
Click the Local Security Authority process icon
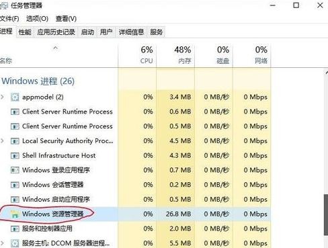pos(15,141)
